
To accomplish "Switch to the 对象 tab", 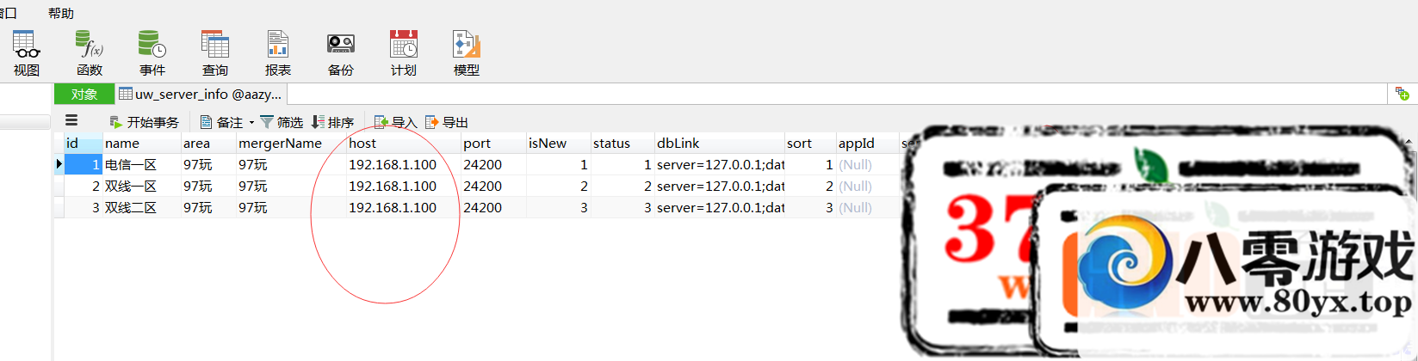I will click(x=84, y=95).
